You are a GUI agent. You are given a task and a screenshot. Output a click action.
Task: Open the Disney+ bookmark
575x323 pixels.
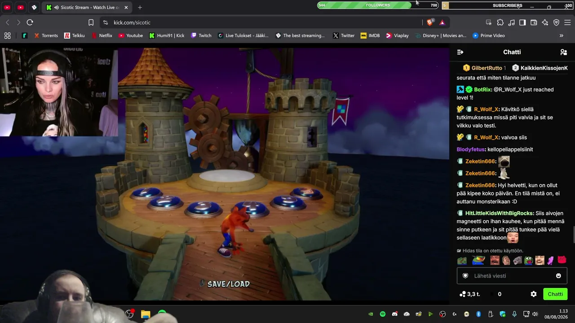click(x=441, y=35)
